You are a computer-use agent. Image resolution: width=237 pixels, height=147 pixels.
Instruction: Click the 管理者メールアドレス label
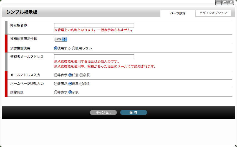(x=27, y=57)
